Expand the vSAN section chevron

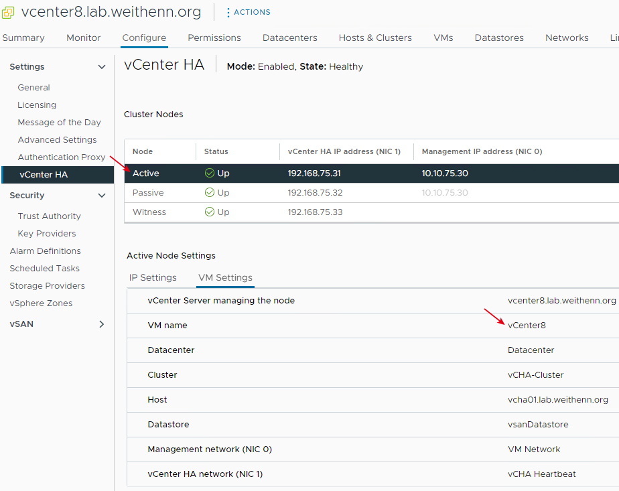(102, 324)
